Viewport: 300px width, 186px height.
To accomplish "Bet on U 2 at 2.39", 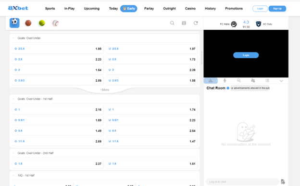I will coord(151,70).
